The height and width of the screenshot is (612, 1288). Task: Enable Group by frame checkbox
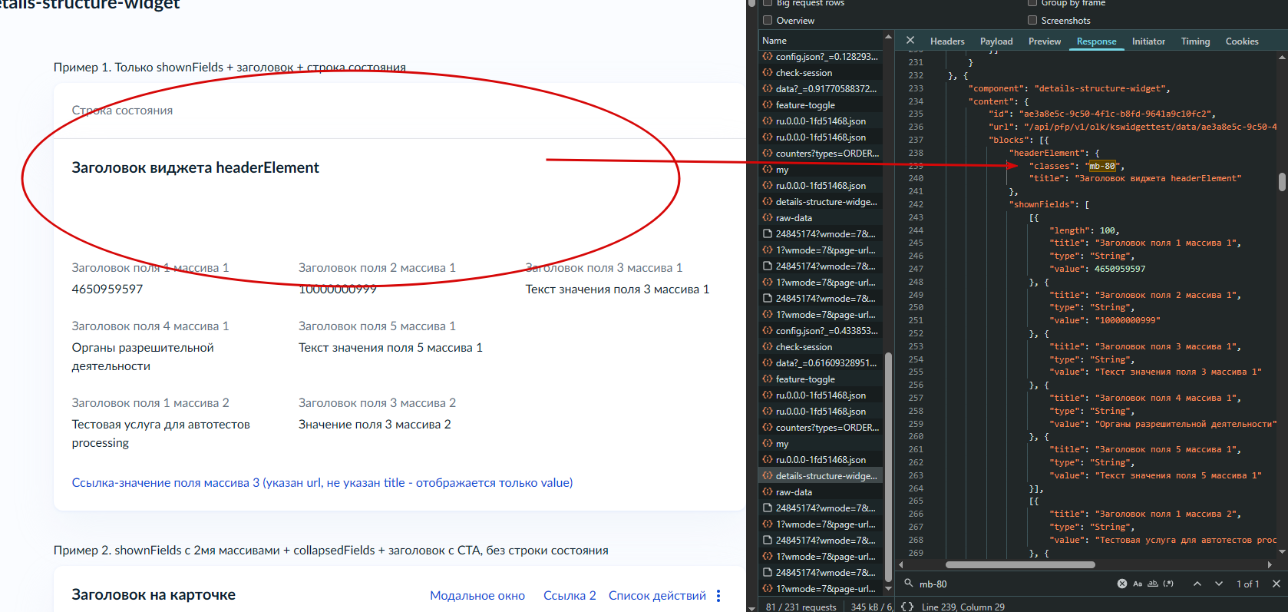tap(1032, 3)
